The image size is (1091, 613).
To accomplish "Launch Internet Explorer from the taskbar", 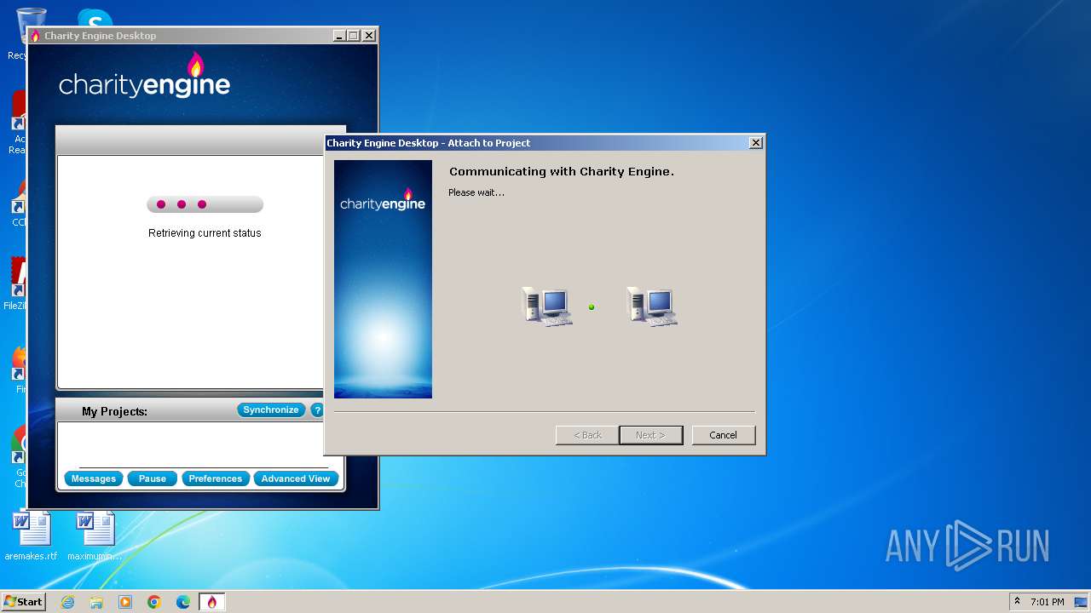I will click(67, 602).
